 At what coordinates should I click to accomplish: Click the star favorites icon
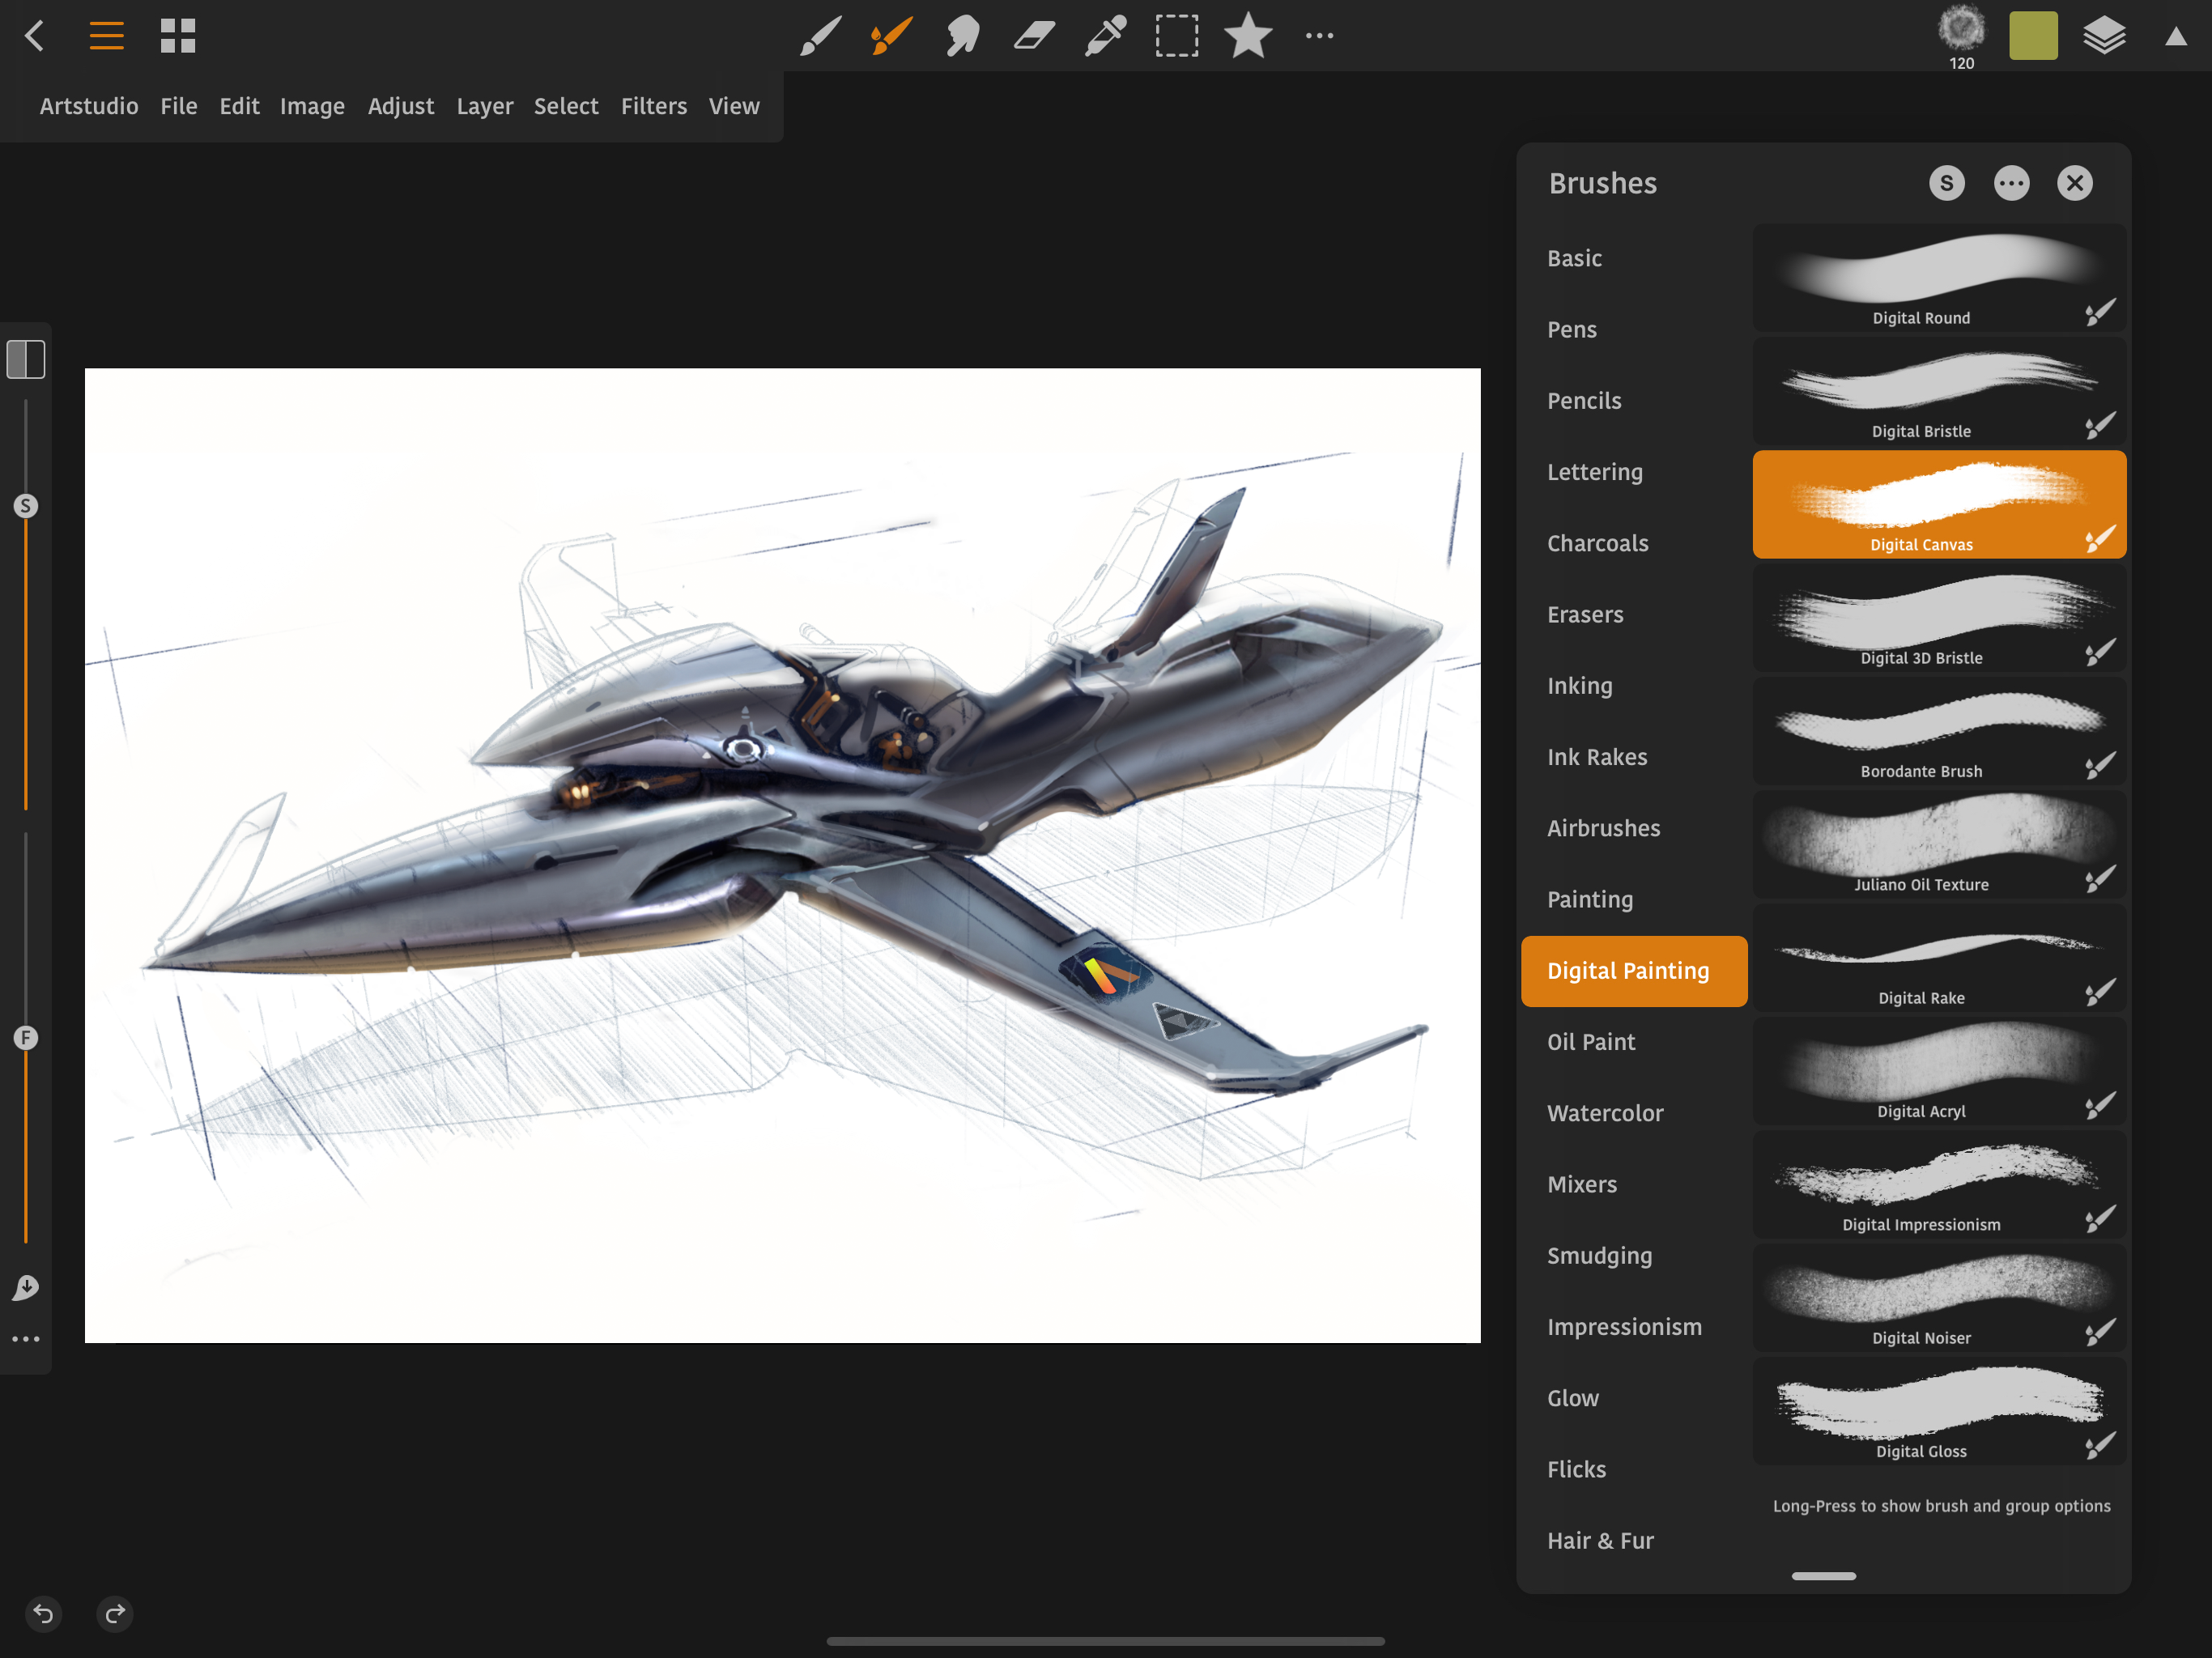coord(1248,37)
